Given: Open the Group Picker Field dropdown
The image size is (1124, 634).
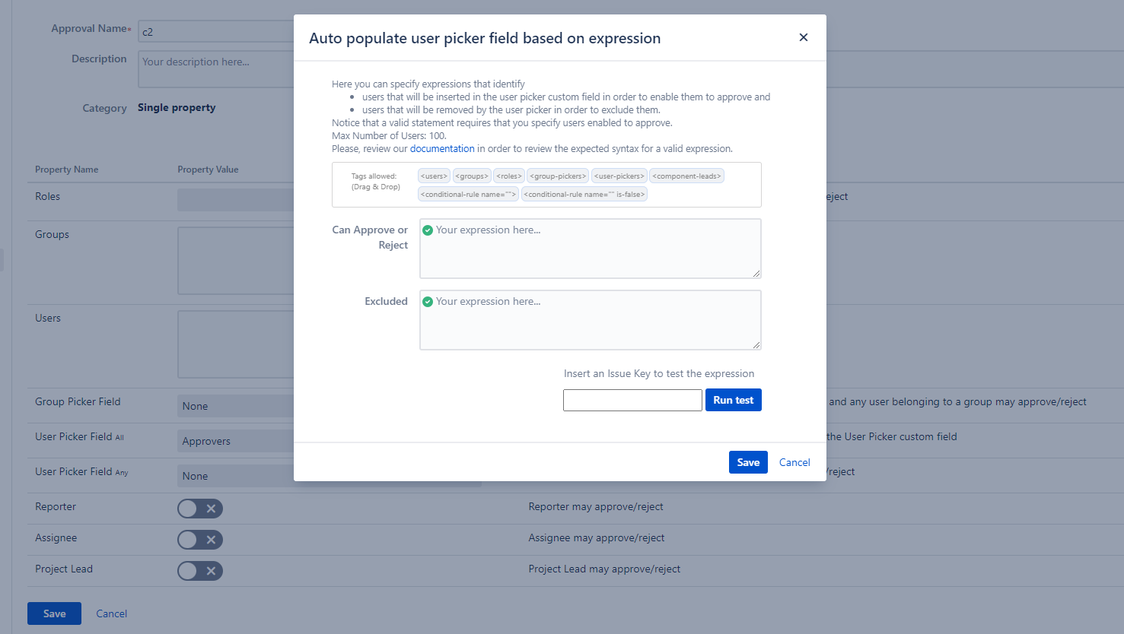Looking at the screenshot, I should pyautogui.click(x=236, y=406).
